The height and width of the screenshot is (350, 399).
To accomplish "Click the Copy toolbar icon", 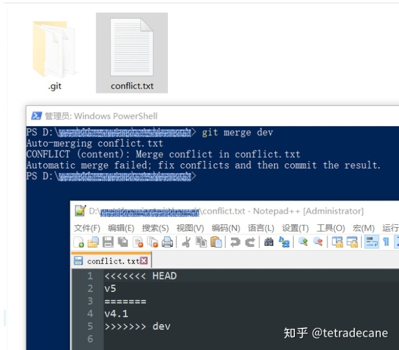I will [201, 242].
